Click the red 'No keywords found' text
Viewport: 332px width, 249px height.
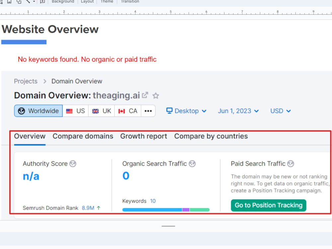[87, 59]
